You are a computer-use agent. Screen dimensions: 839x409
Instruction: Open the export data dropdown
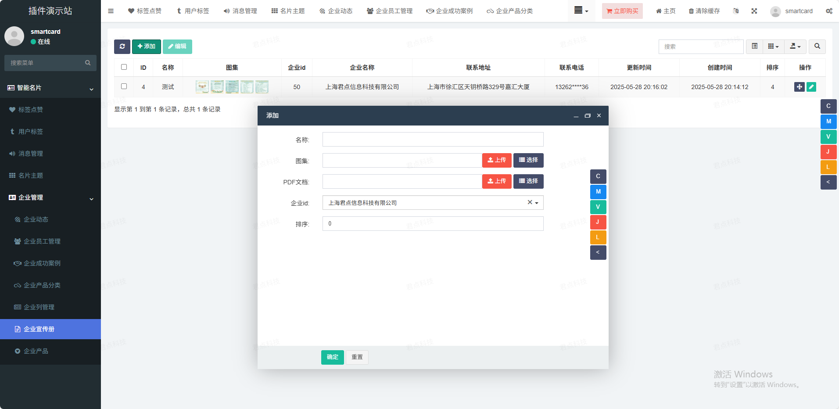(x=795, y=47)
